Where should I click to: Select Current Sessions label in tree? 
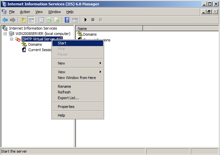coord(40,50)
